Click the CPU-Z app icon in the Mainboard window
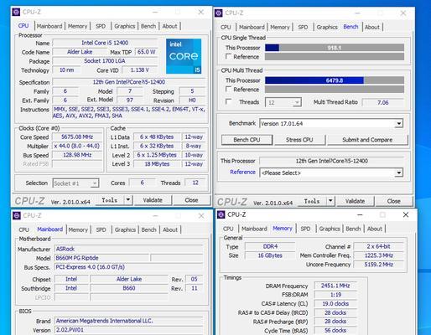431x335 pixels. pyautogui.click(x=17, y=215)
